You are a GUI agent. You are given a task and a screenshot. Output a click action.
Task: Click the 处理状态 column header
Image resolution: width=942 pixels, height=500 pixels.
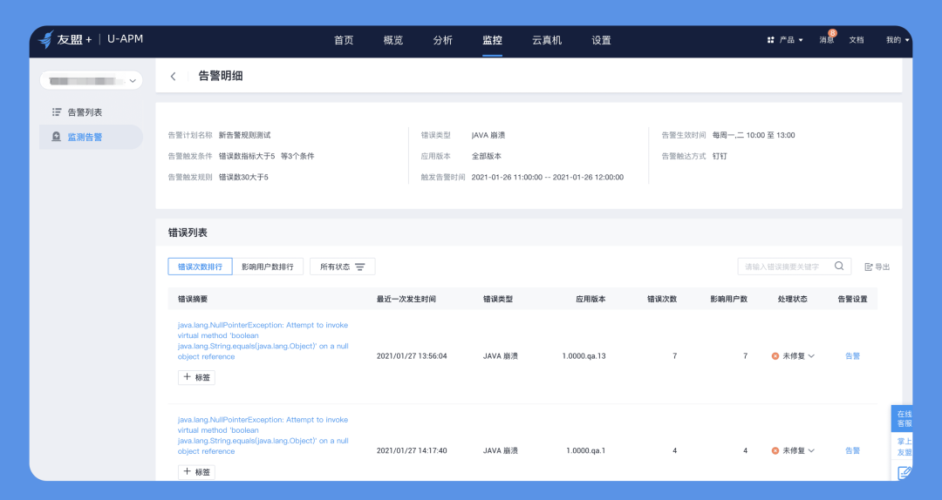pos(792,299)
